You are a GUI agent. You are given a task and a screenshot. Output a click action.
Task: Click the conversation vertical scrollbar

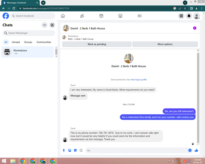198,98
